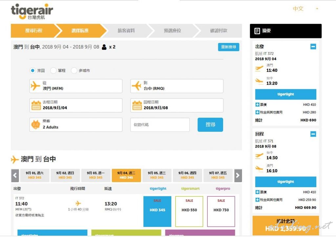Screen dimensions: 336x237
Task: Collapse the 回程 summary section
Action: point(313,134)
